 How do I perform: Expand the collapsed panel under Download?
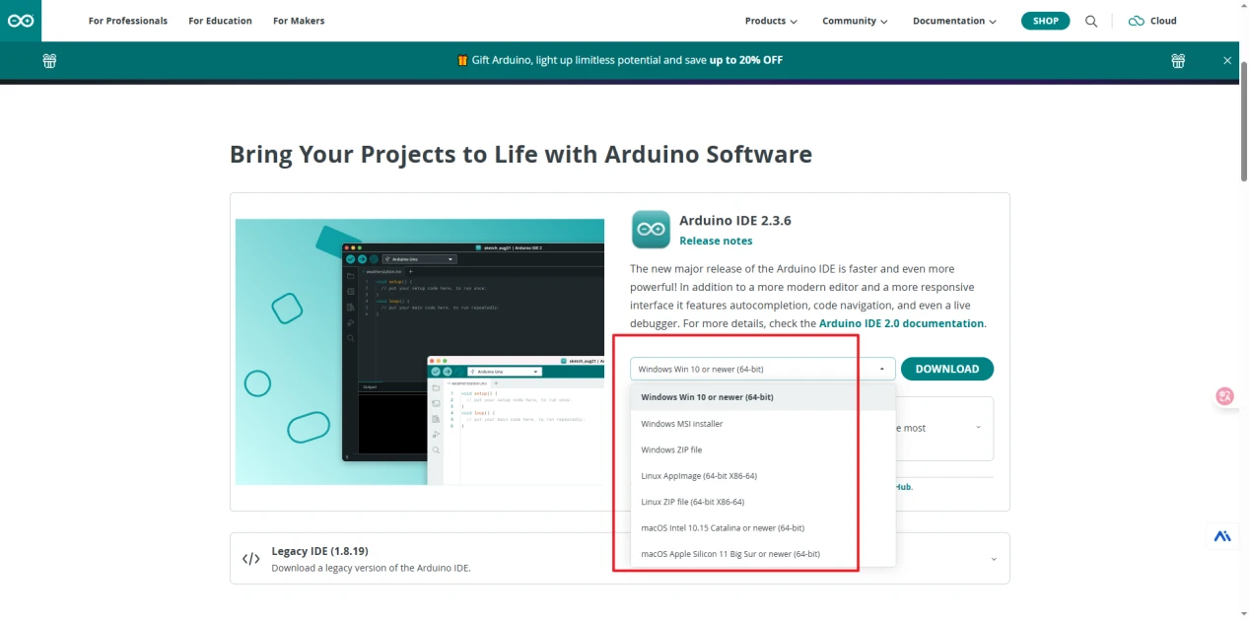(x=978, y=428)
